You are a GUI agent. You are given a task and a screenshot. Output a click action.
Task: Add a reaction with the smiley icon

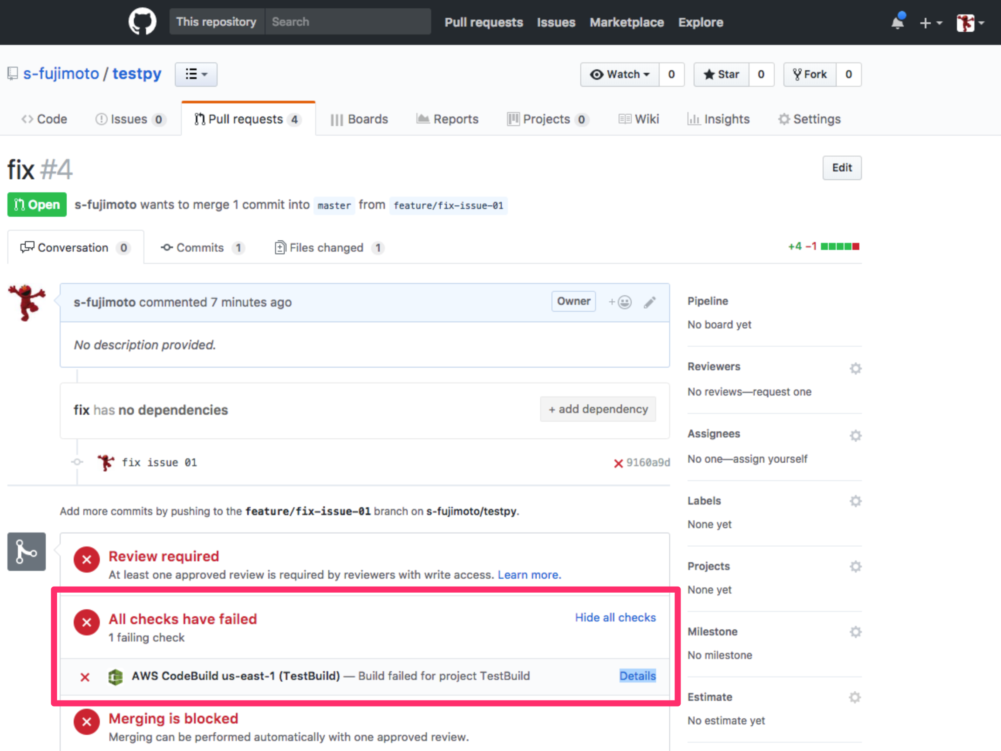click(x=624, y=301)
